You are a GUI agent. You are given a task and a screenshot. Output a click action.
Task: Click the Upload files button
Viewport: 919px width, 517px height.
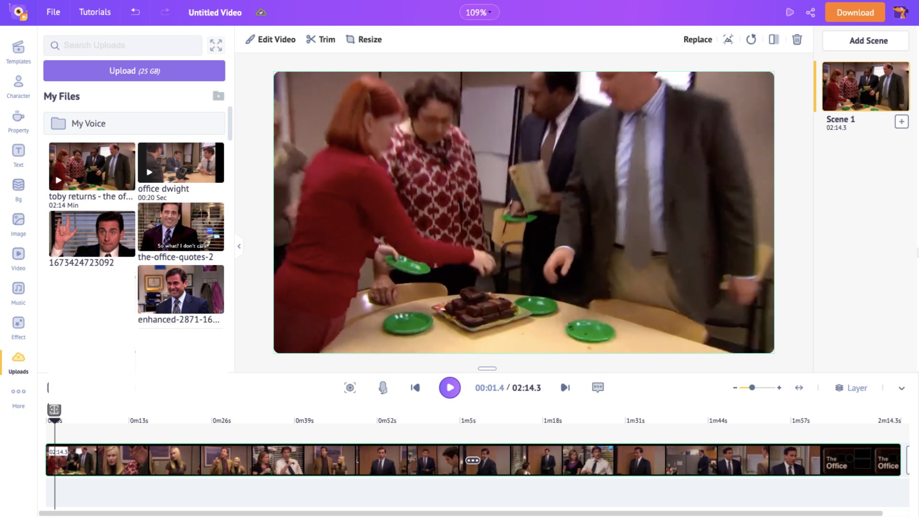coord(134,71)
